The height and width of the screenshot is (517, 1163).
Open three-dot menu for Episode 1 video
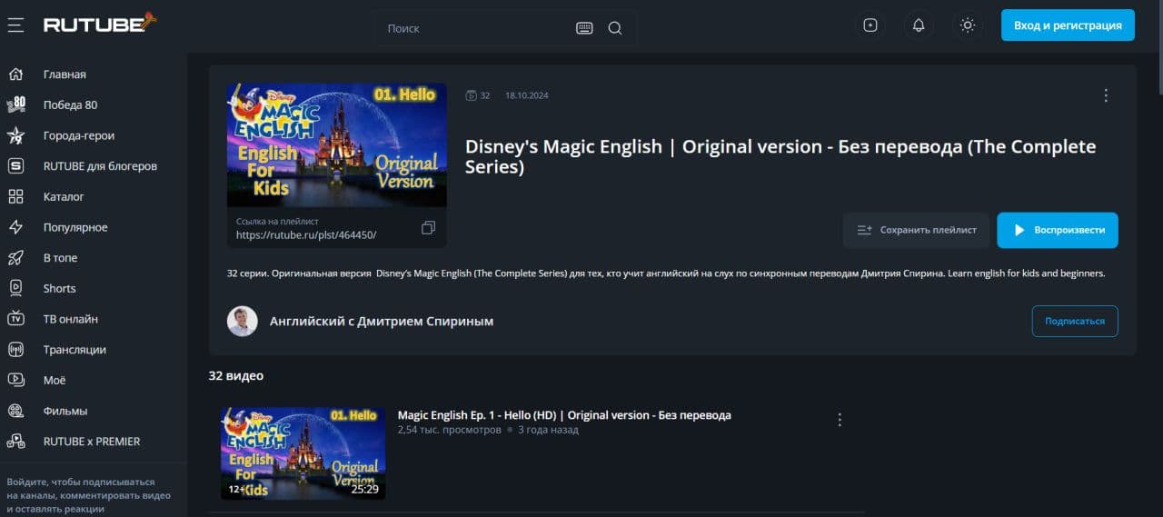[x=840, y=420]
